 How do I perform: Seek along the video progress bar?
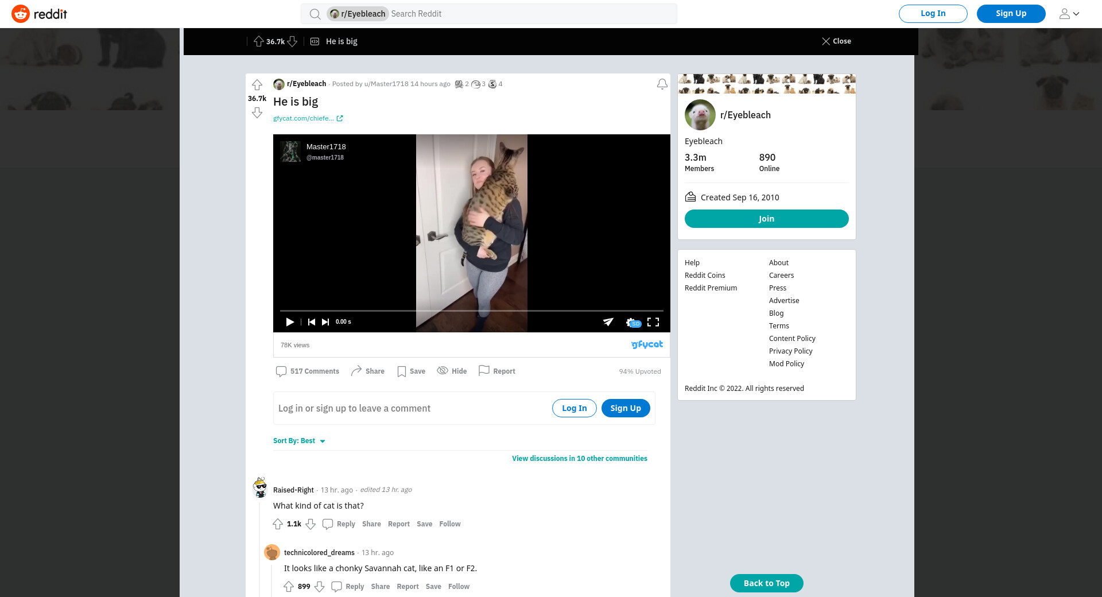point(471,311)
